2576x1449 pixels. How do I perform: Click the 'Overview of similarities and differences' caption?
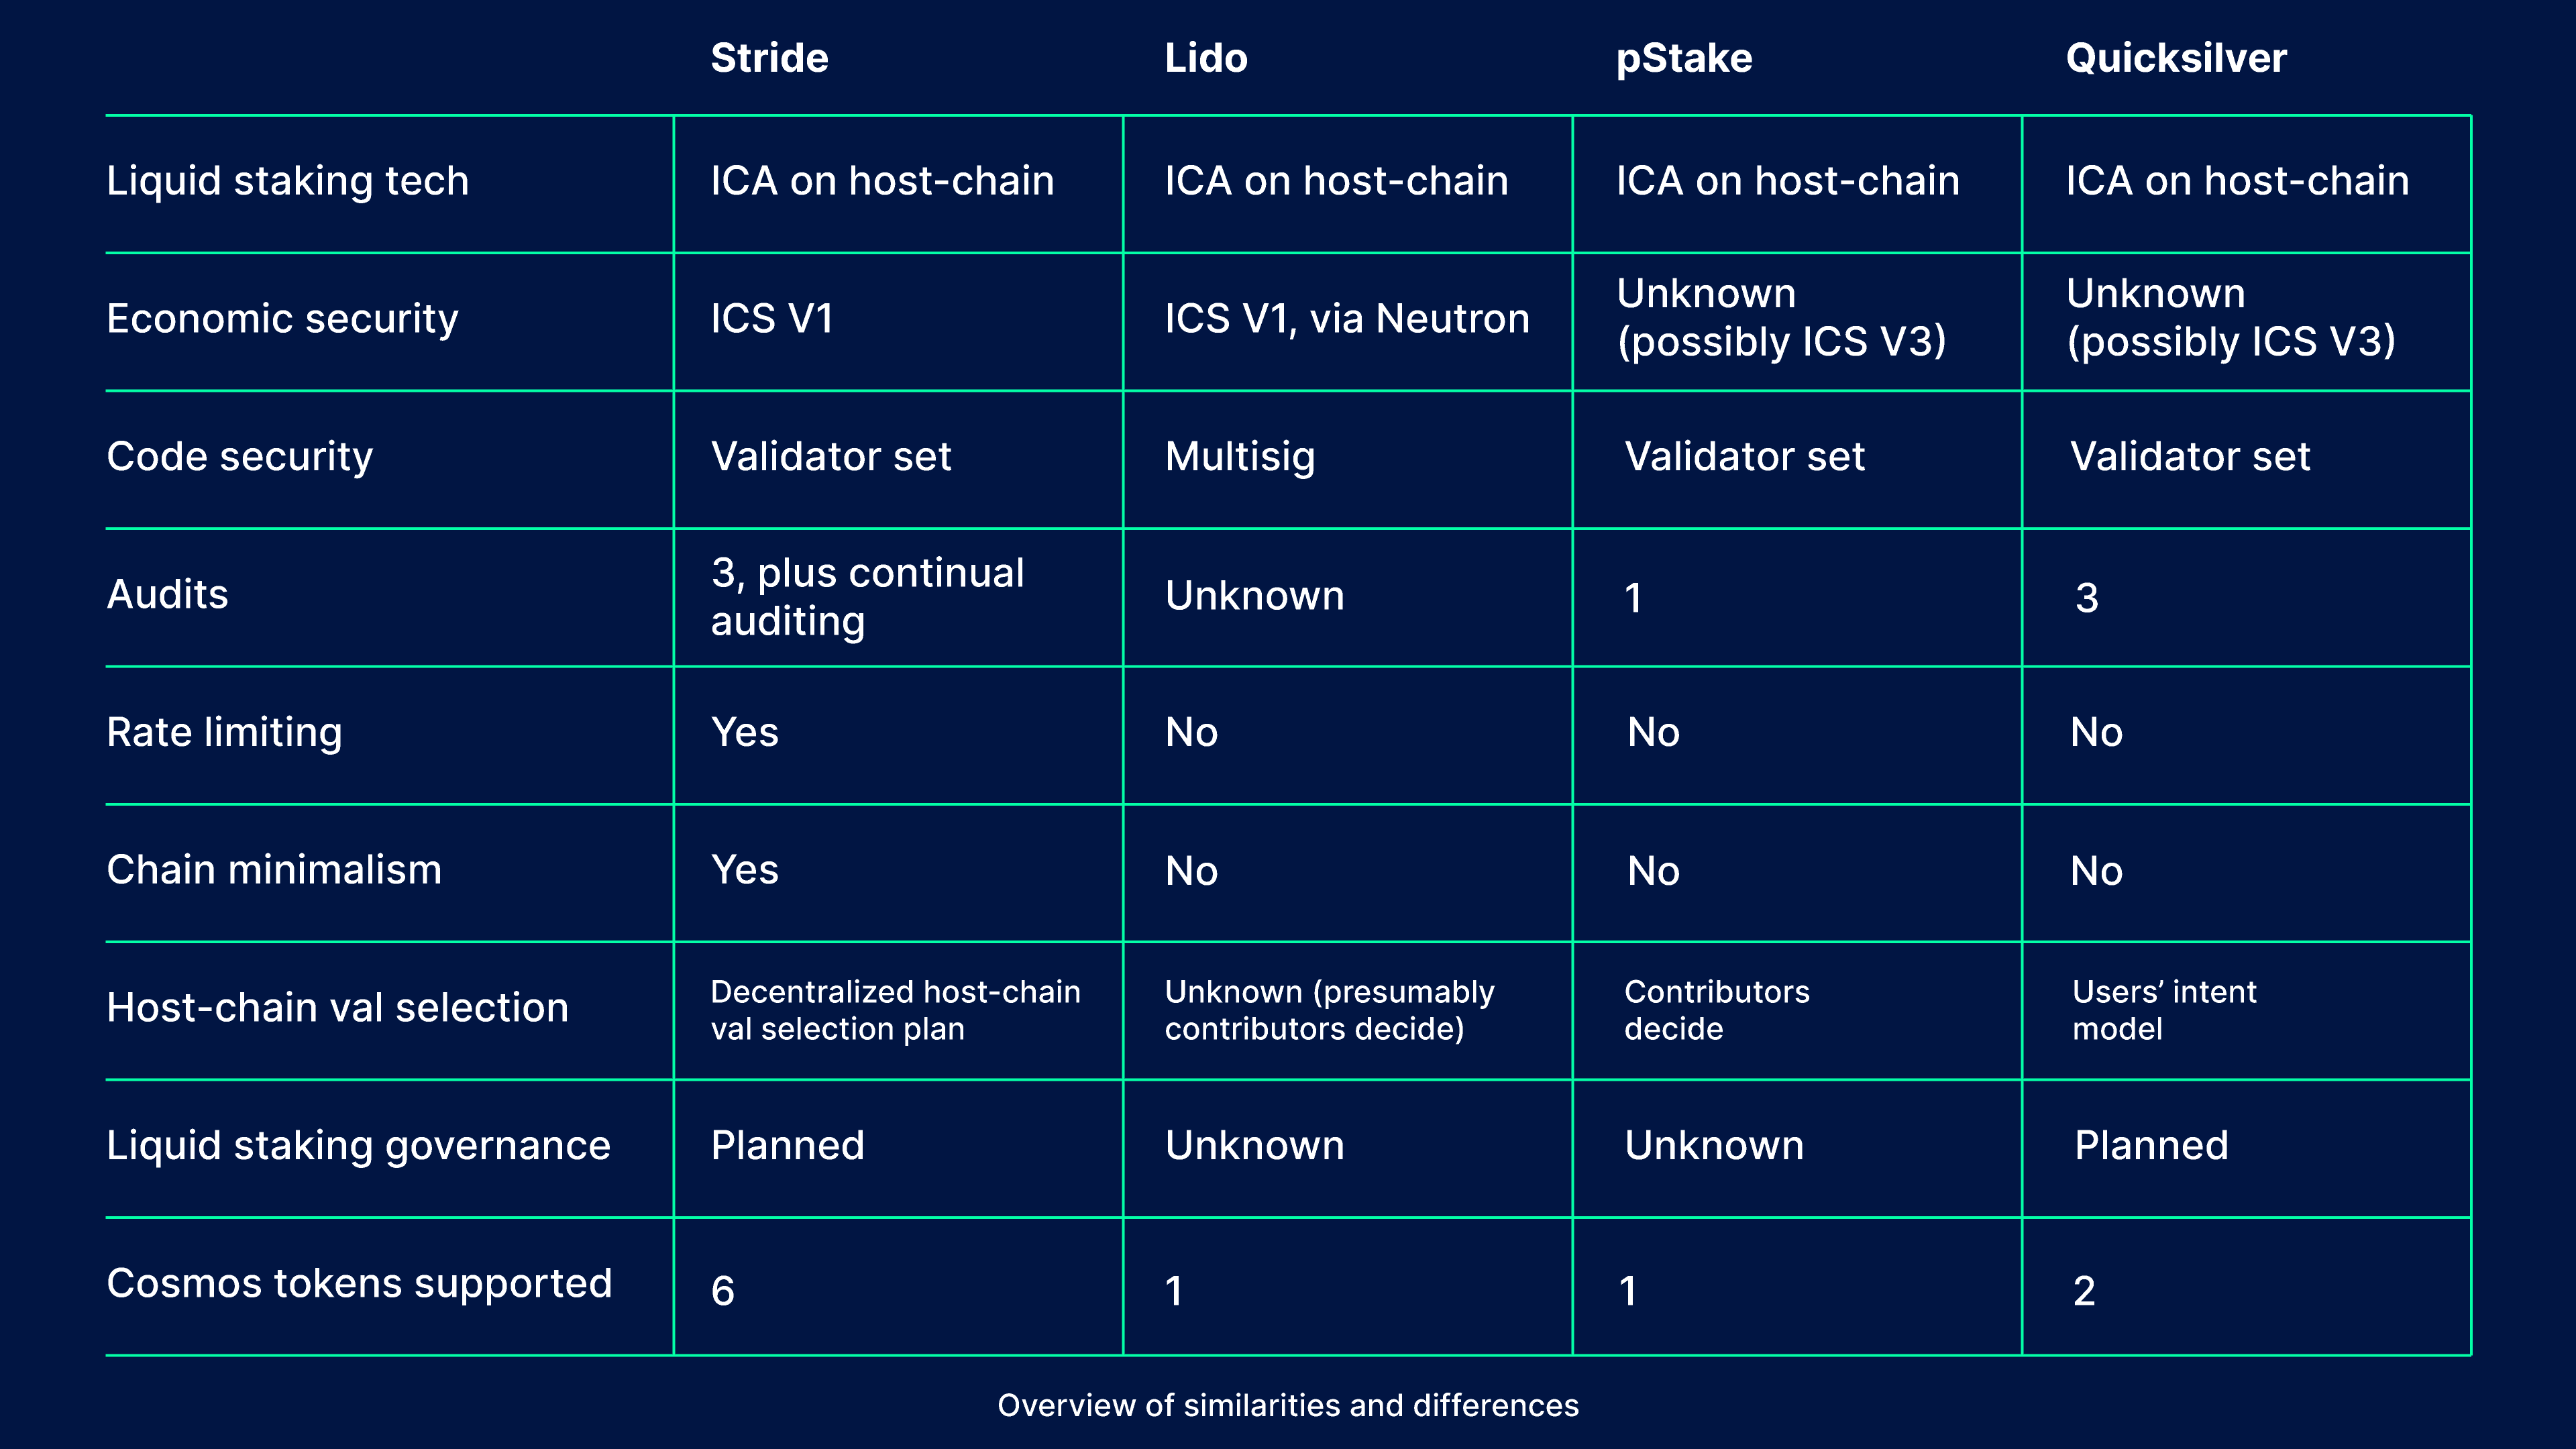pyautogui.click(x=1288, y=1405)
